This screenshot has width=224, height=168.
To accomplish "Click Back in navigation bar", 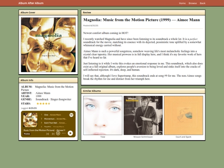I will click(202, 3).
